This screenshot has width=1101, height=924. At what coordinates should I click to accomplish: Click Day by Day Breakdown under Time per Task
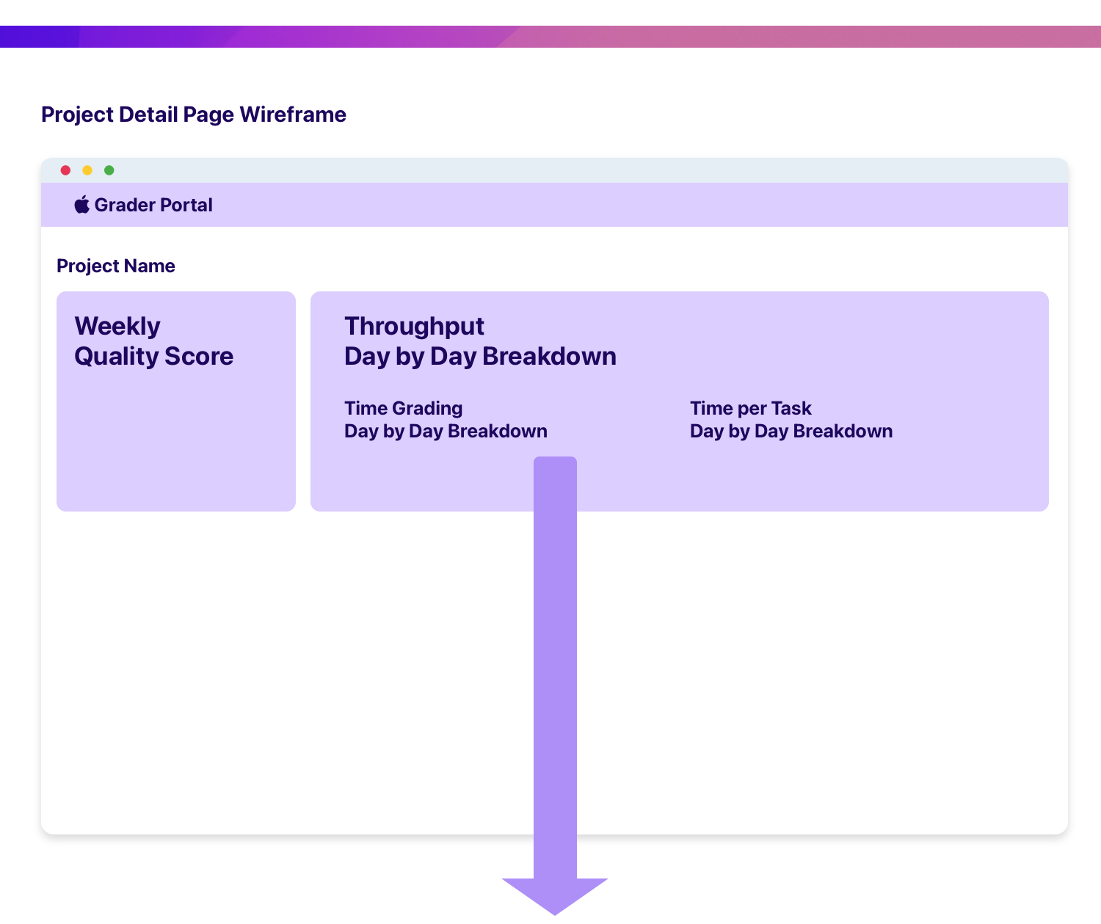pyautogui.click(x=791, y=432)
